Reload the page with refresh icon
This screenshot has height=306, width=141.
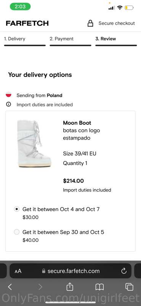click(124, 271)
